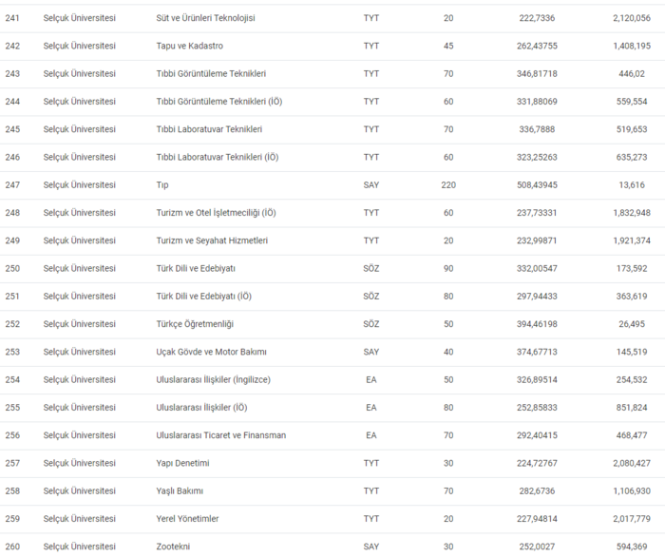Click Uluslararası Ticaret ve Finansman program cell
Viewport: 665px width, 557px height.
point(220,435)
